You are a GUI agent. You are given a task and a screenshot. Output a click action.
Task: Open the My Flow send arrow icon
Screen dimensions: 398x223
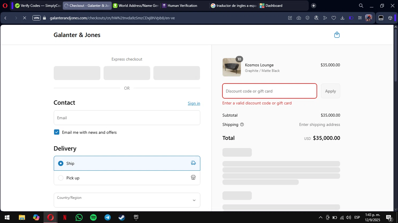coord(325,18)
